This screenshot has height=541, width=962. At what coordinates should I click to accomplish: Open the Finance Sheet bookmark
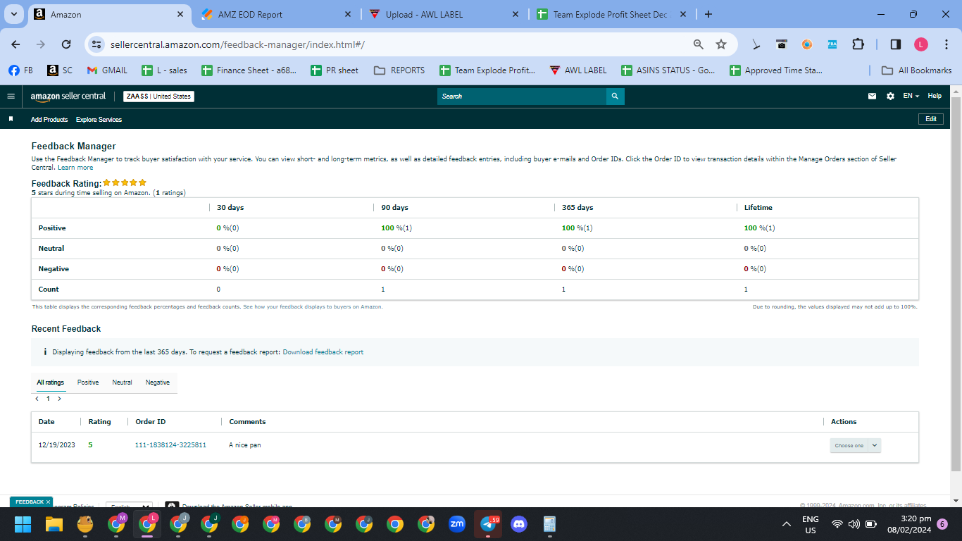coord(249,70)
